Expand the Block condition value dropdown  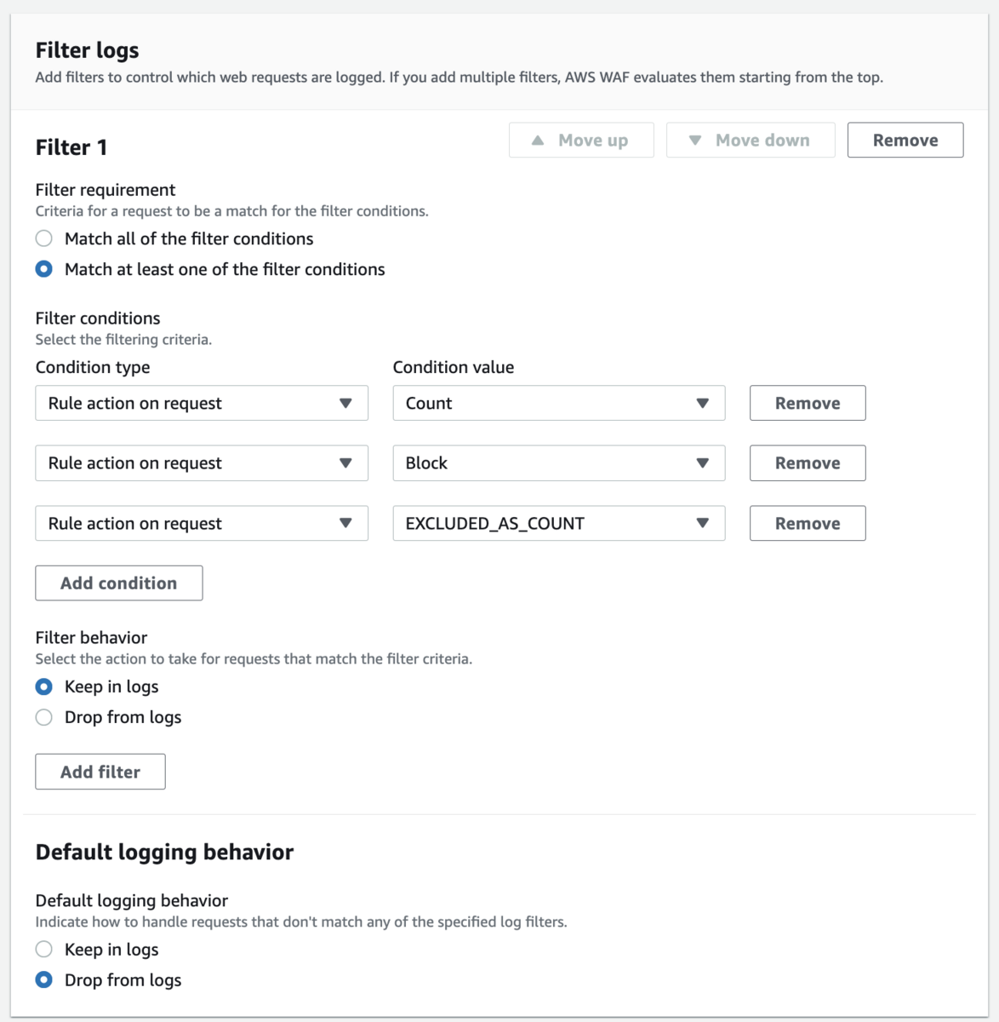[x=558, y=463]
